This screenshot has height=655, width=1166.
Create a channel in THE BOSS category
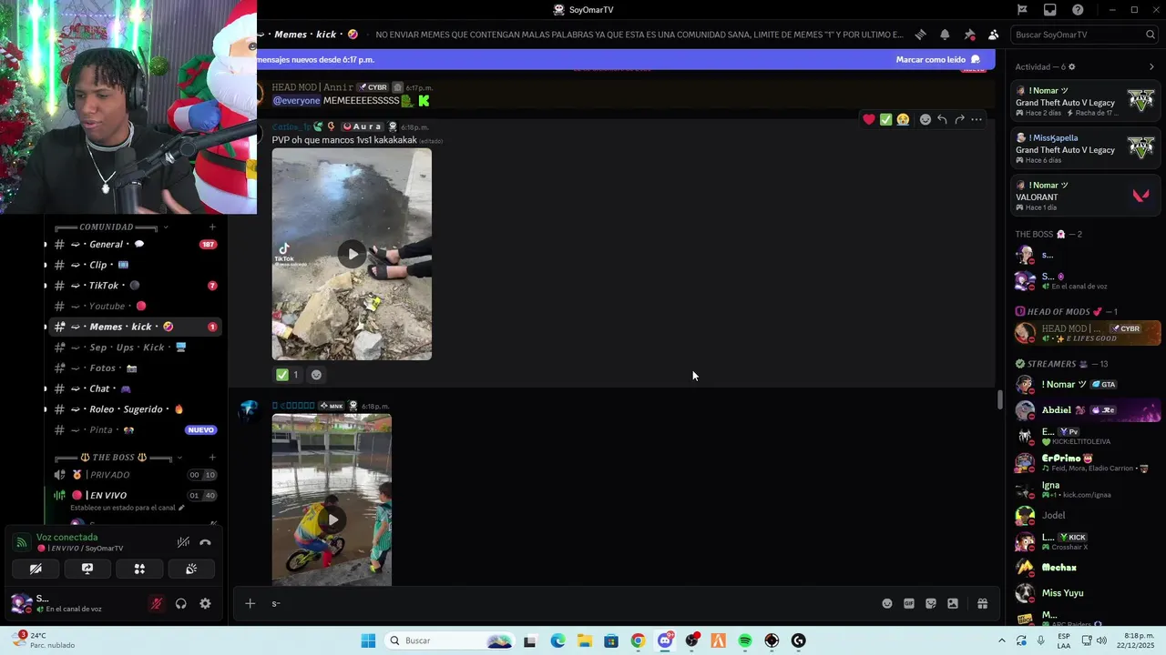pyautogui.click(x=212, y=457)
